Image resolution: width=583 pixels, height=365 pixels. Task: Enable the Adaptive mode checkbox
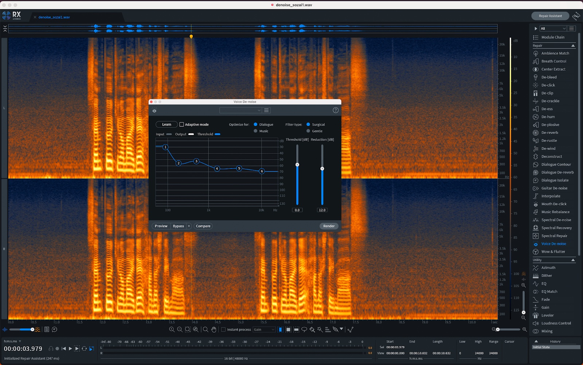pos(181,124)
